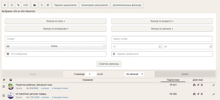Open Mr Sandman детские товары title
This screenshot has width=220, height=100.
(31, 94)
